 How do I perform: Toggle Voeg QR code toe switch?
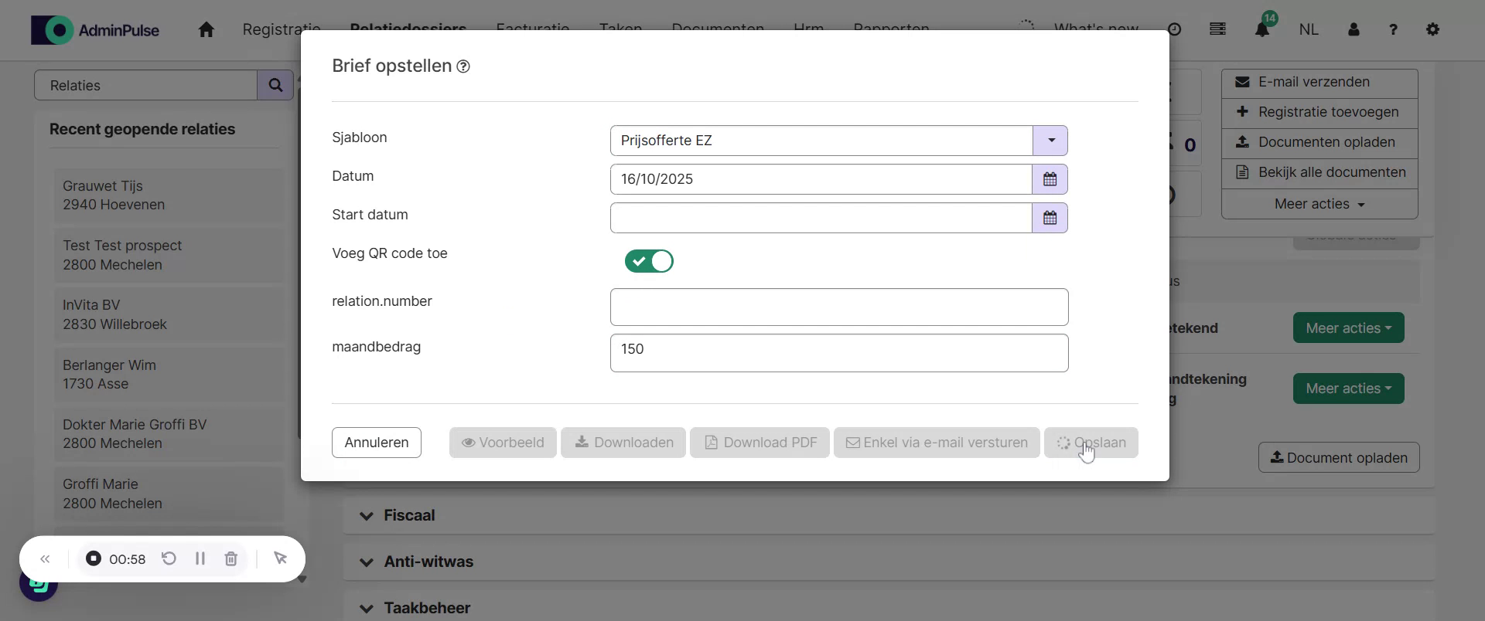coord(649,261)
